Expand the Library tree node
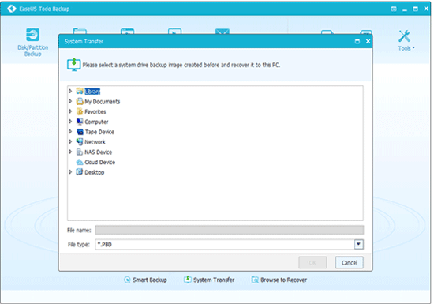This screenshot has height=304, width=434. coord(70,91)
